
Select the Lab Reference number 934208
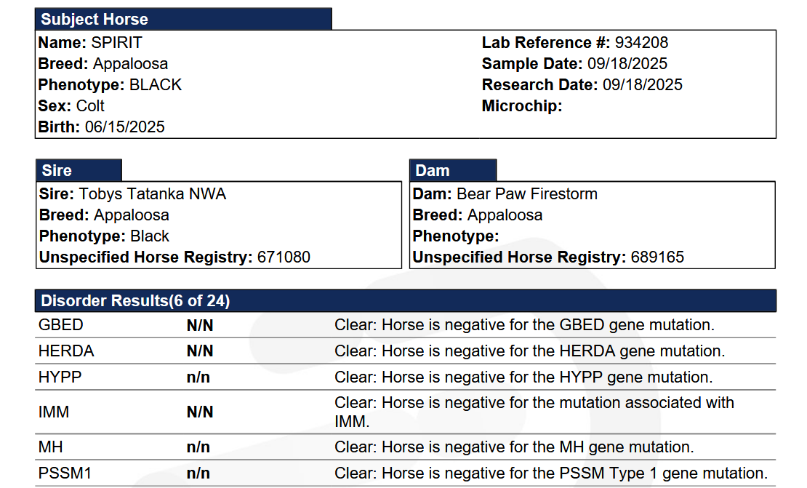tap(641, 43)
